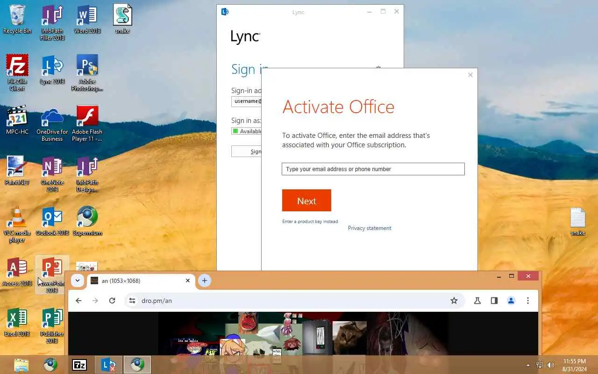
Task: Launch Word 2013 from desktop
Action: (x=87, y=20)
